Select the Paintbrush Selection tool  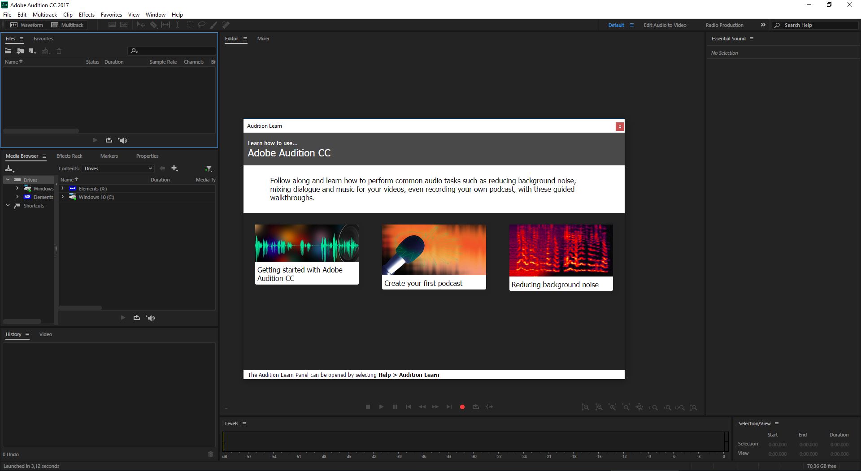coord(214,25)
